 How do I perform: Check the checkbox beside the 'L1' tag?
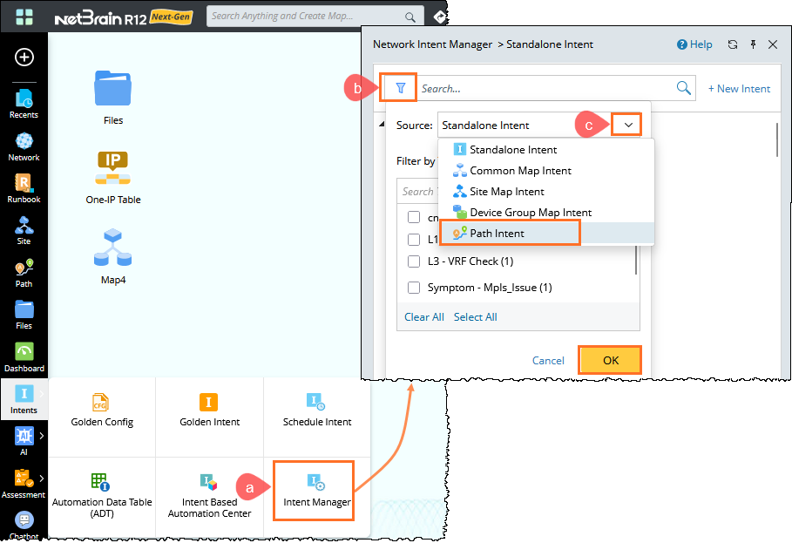[x=414, y=240]
